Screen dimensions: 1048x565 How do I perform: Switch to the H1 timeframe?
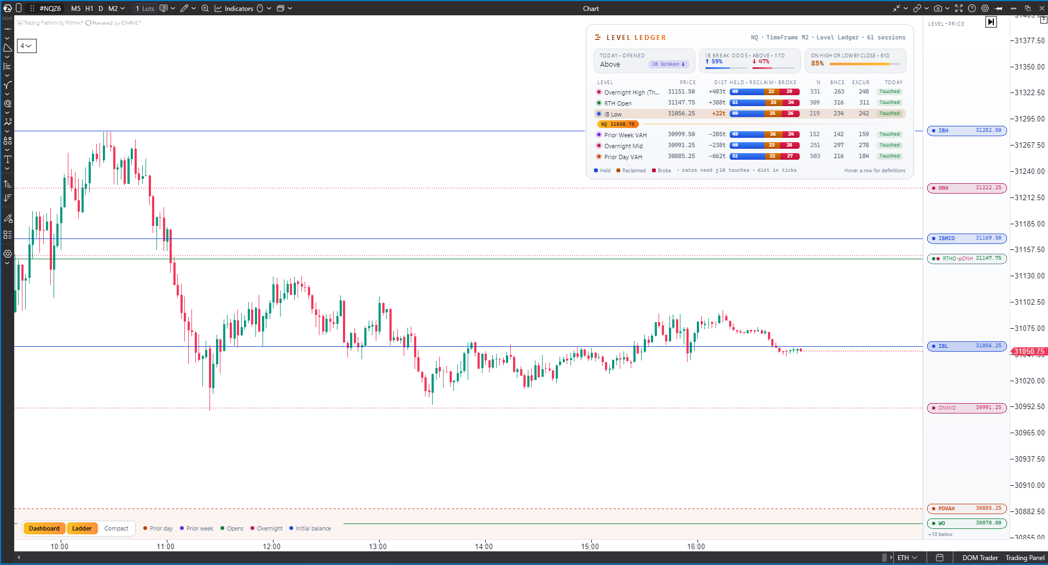[x=89, y=8]
